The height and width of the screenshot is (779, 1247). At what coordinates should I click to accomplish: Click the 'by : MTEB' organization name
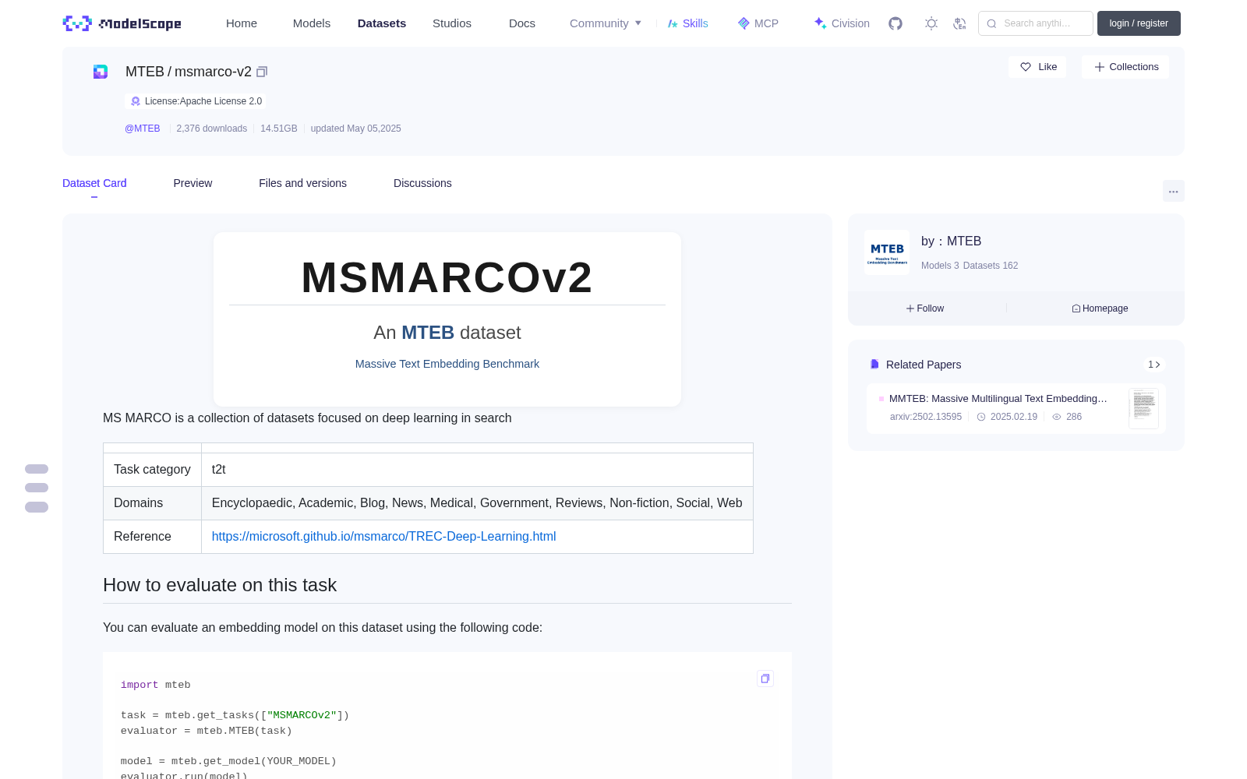(x=951, y=241)
